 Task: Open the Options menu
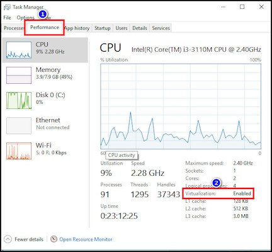[x=25, y=18]
